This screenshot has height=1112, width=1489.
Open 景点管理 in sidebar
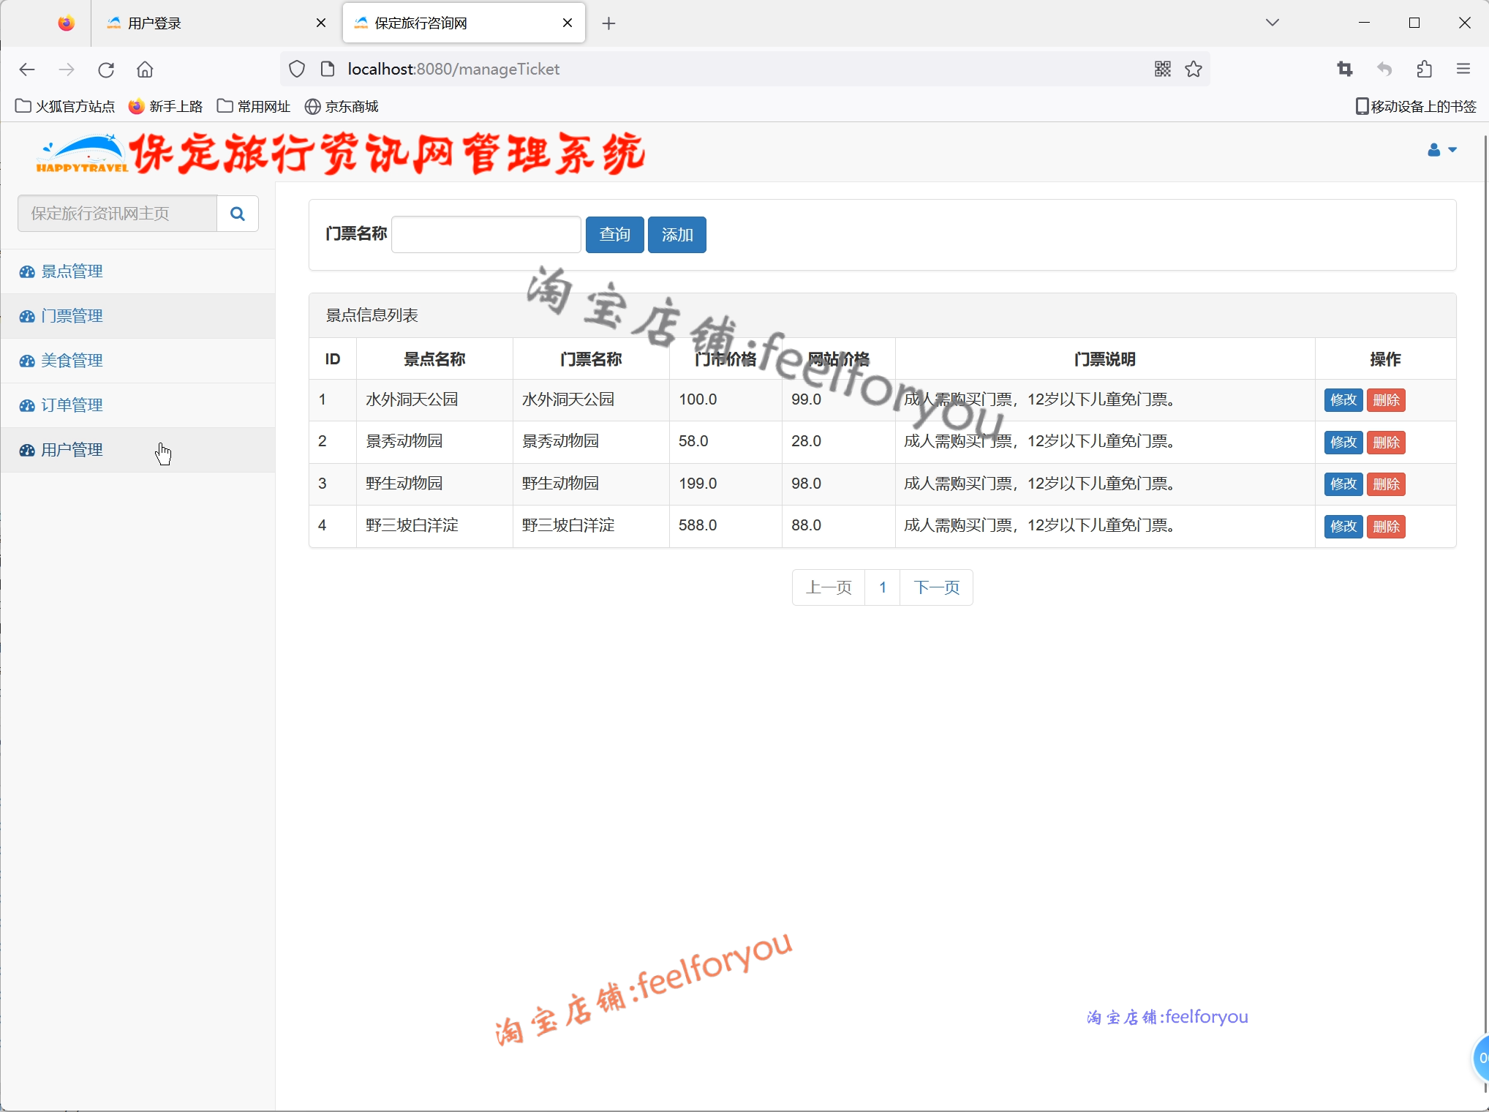pos(137,271)
